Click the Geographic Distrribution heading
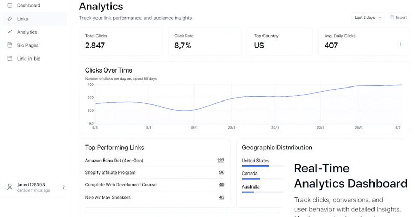This screenshot has width=415, height=217. click(x=277, y=148)
